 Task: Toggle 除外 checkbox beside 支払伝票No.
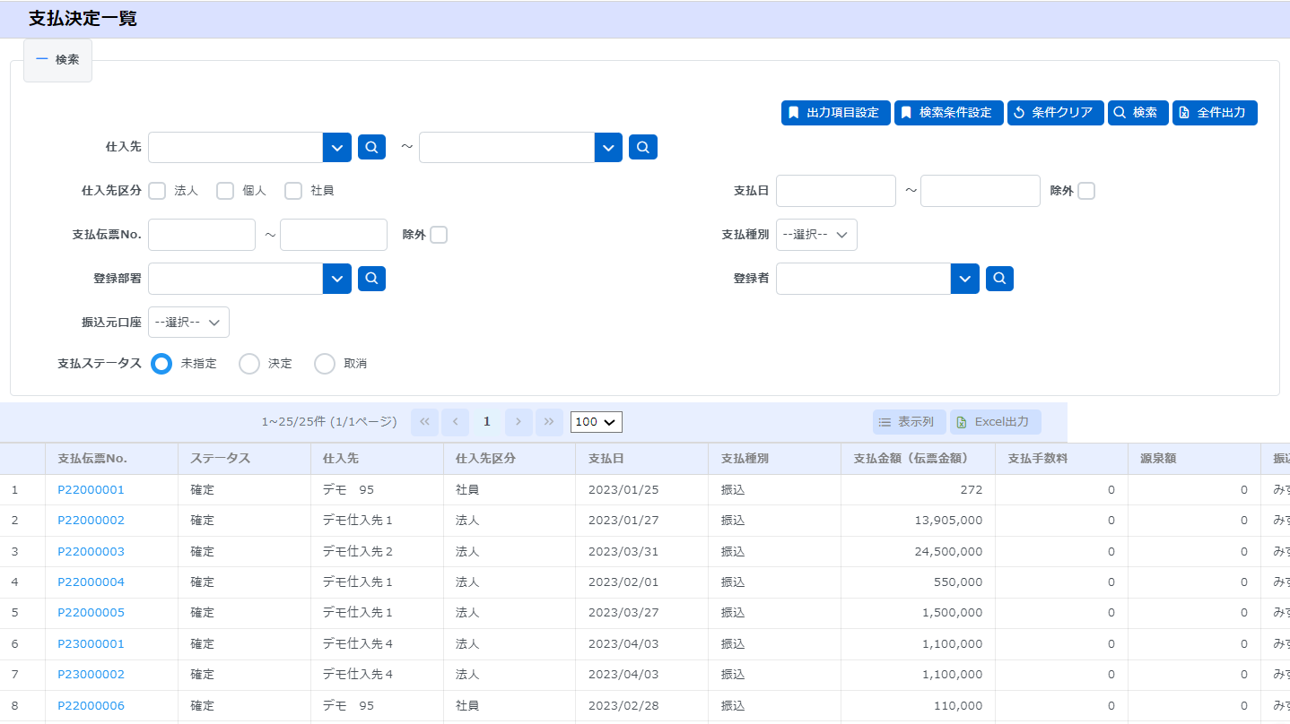(x=439, y=235)
